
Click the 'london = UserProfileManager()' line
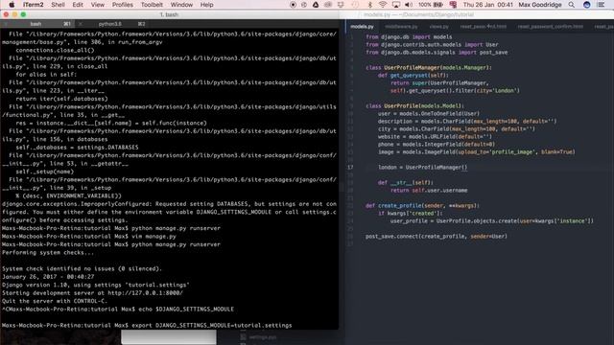coord(422,168)
